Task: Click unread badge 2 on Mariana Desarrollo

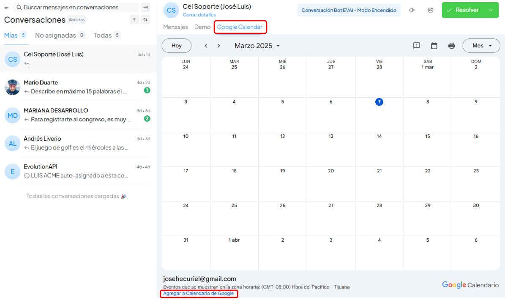Action: (x=147, y=118)
